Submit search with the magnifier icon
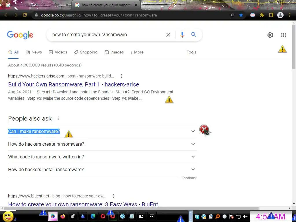 pyautogui.click(x=194, y=35)
